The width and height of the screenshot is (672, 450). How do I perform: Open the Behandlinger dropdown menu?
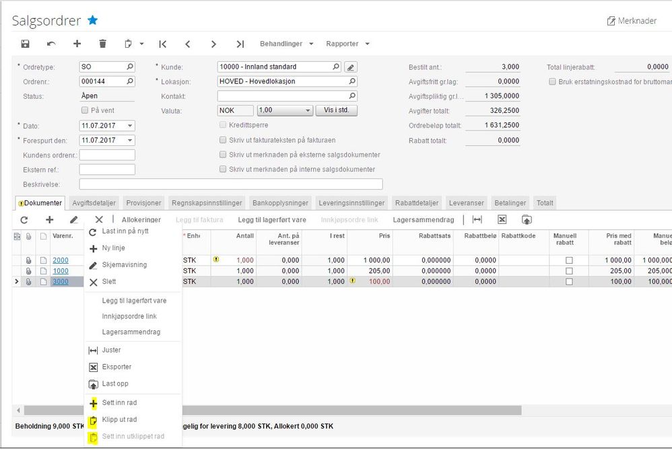pos(286,44)
